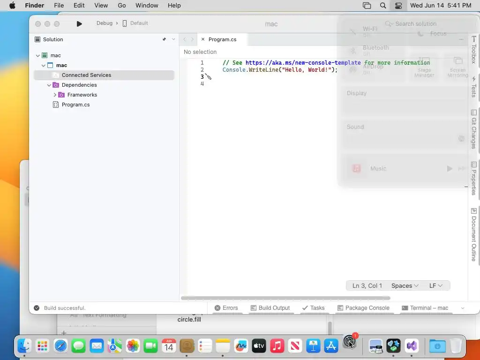Open Visual Studio from the Dock

(x=412, y=346)
